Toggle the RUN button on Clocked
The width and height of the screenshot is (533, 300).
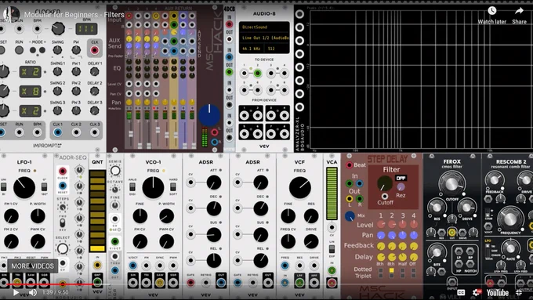click(20, 50)
